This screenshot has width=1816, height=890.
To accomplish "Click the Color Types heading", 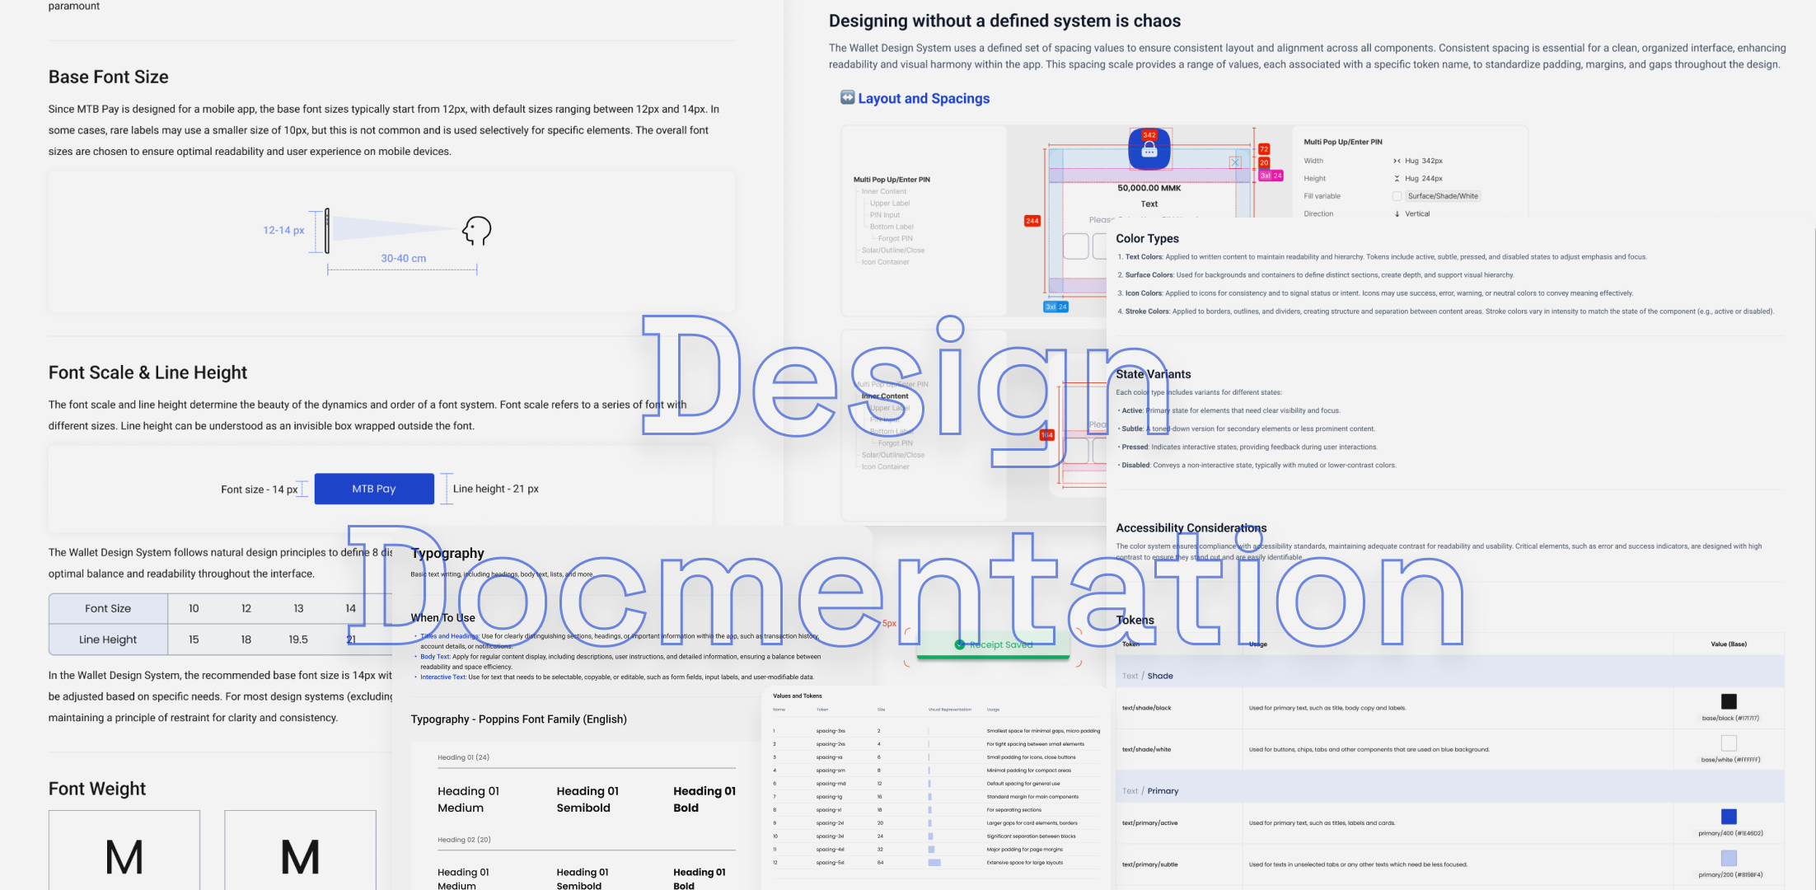I will pyautogui.click(x=1147, y=239).
